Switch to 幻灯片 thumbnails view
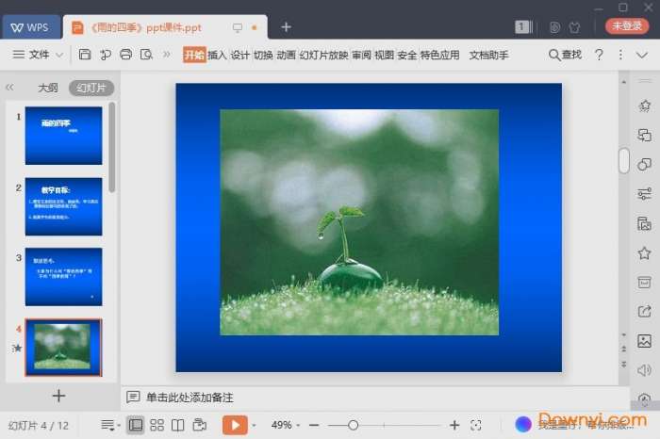This screenshot has width=660, height=439. point(91,88)
